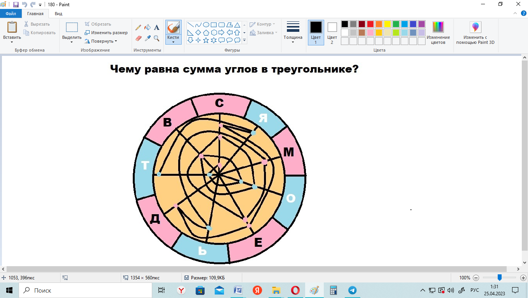The width and height of the screenshot is (528, 298).
Task: Click the zoom in plus button
Action: tap(523, 278)
